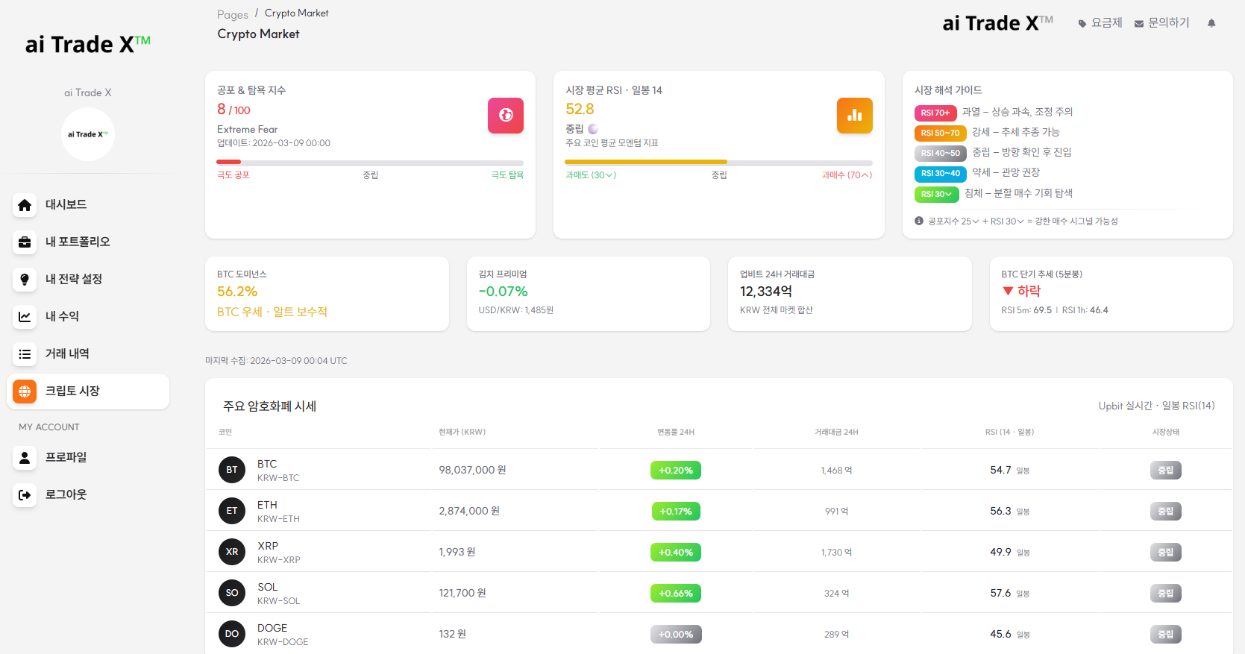Click the Fear & Greed index pink icon
This screenshot has width=1245, height=654.
[x=506, y=116]
